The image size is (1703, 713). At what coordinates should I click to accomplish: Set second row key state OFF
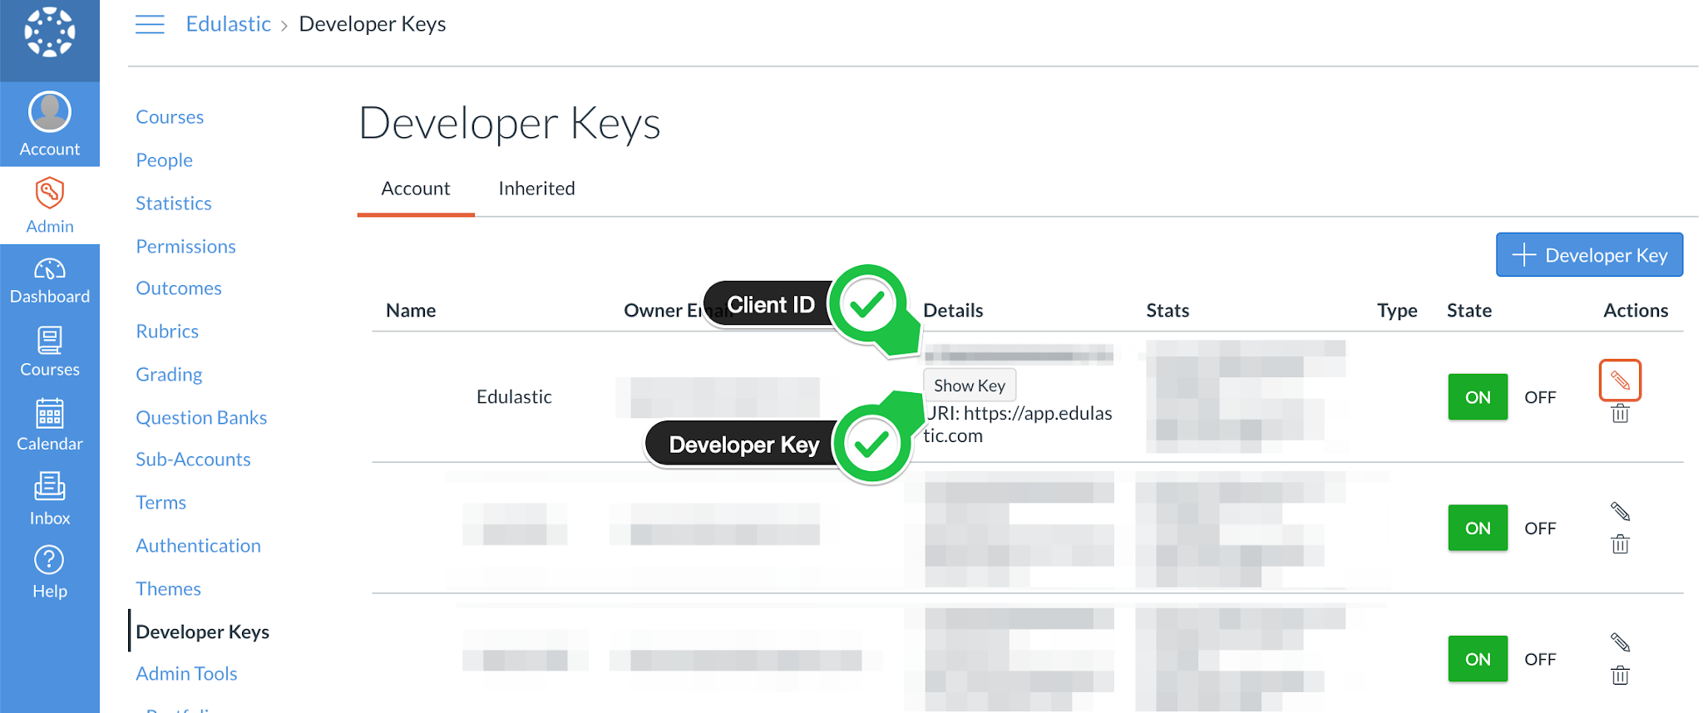tap(1540, 528)
